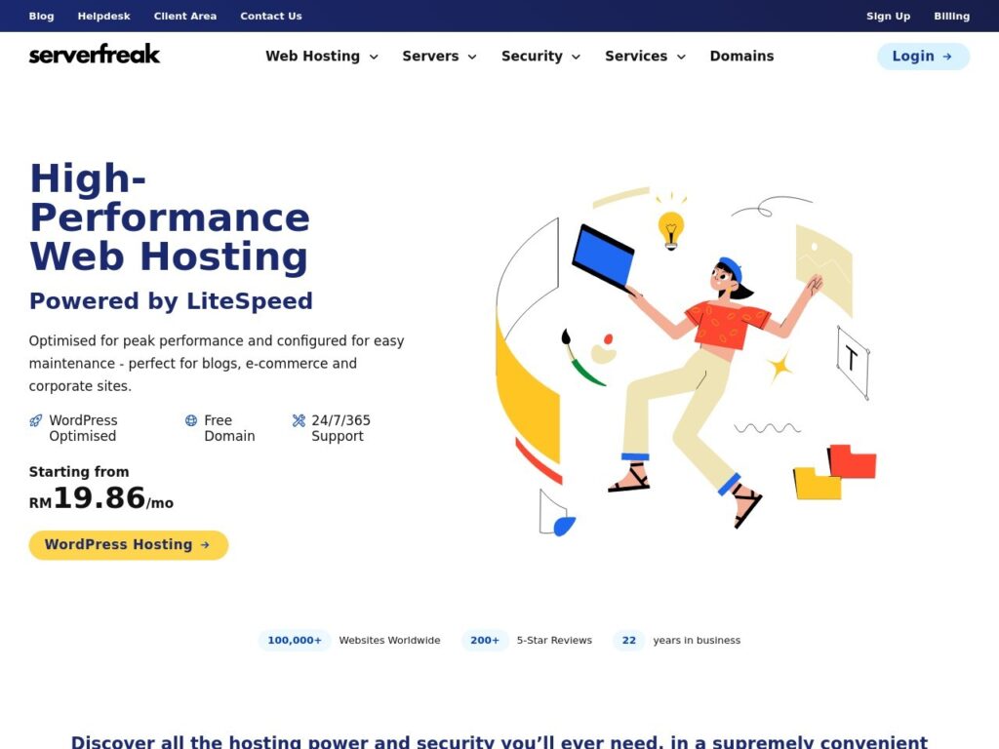
Task: Go to the Domains menu item
Action: click(741, 57)
